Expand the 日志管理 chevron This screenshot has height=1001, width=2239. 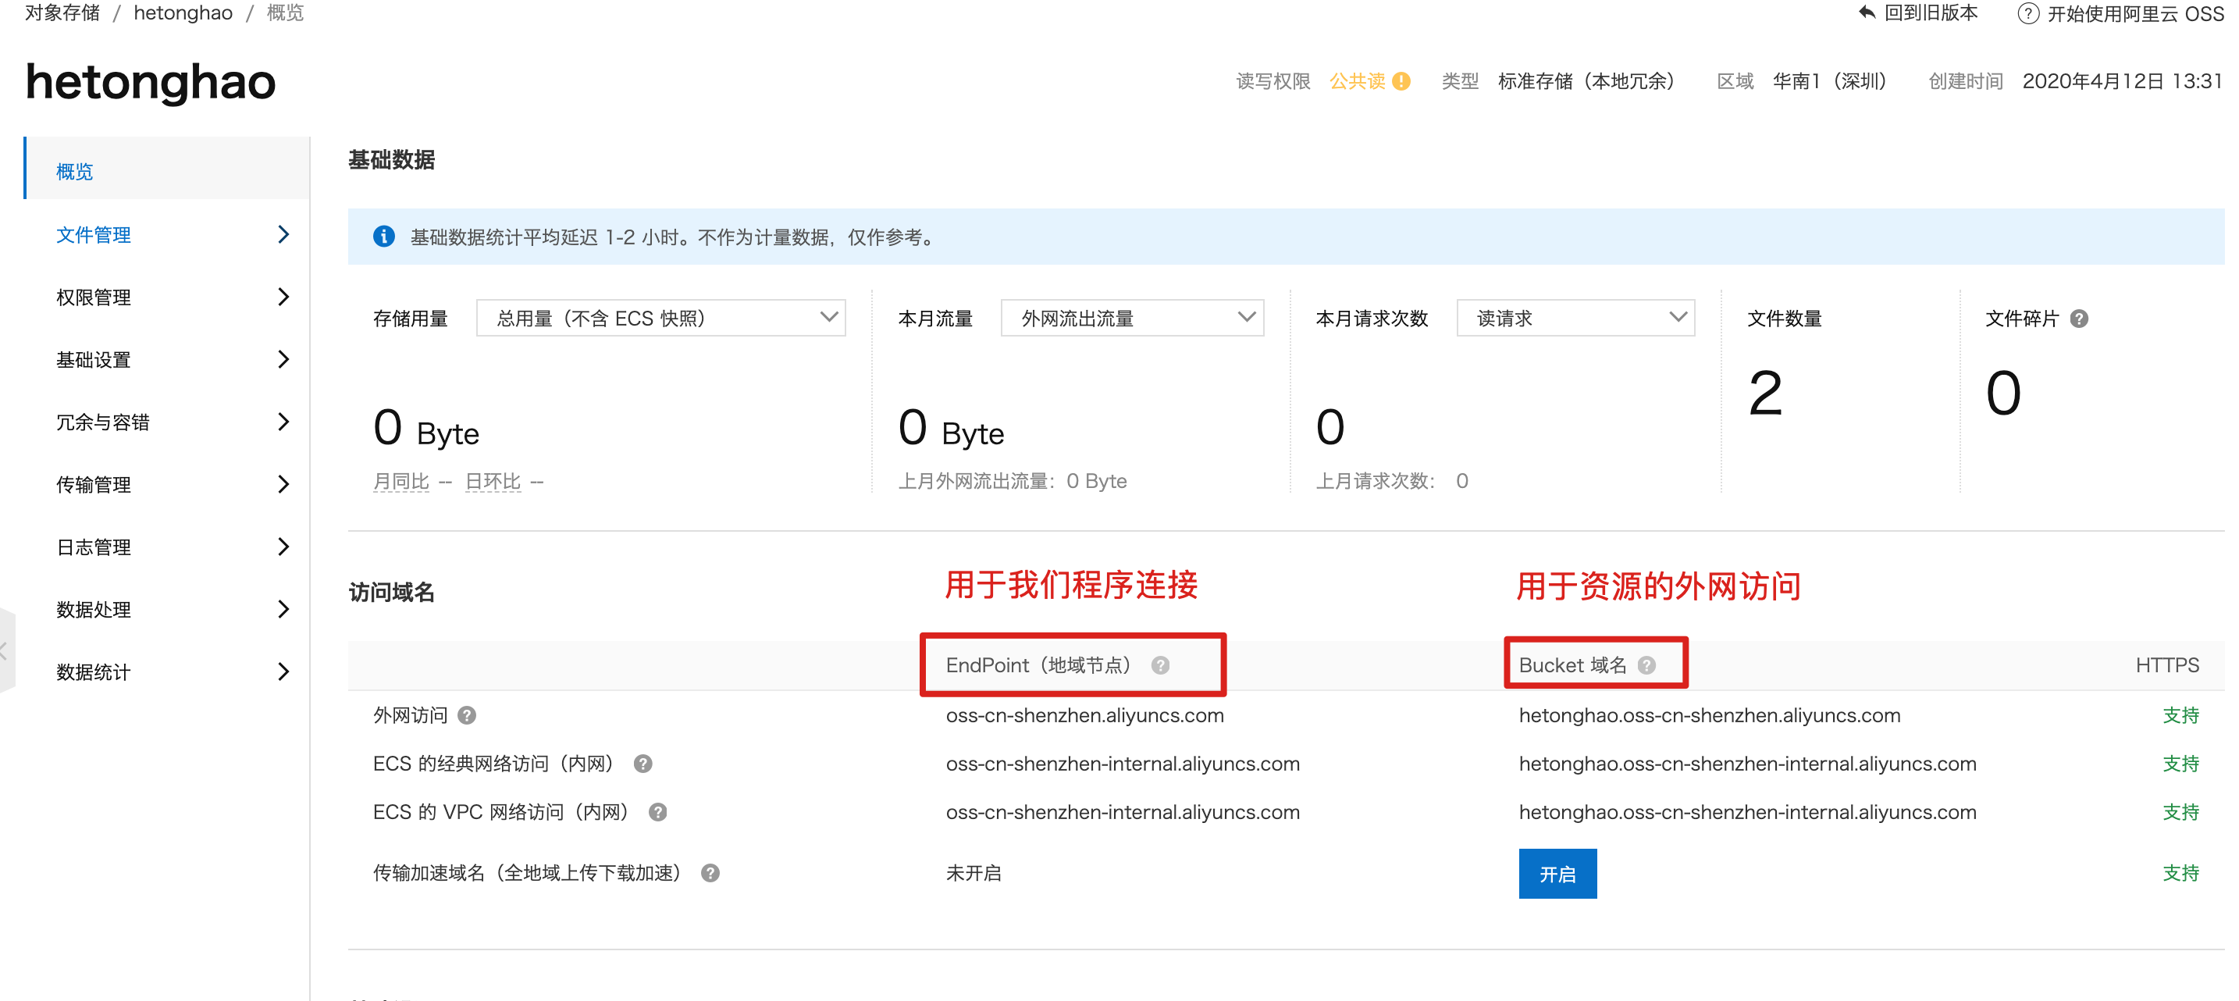coord(283,547)
